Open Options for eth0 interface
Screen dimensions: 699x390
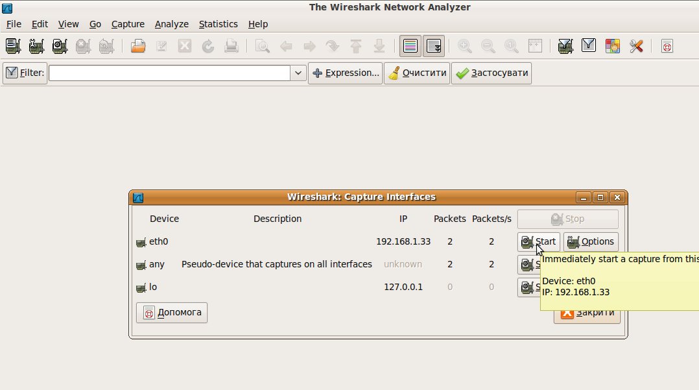click(x=591, y=241)
